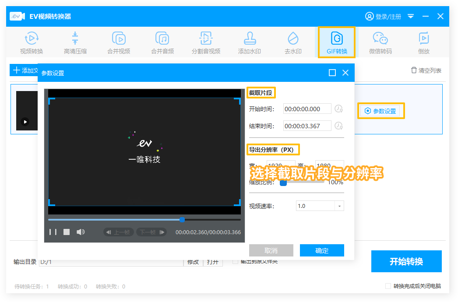Switch to the 倒放 reverse tab
Image resolution: width=458 pixels, height=302 pixels.
click(423, 43)
